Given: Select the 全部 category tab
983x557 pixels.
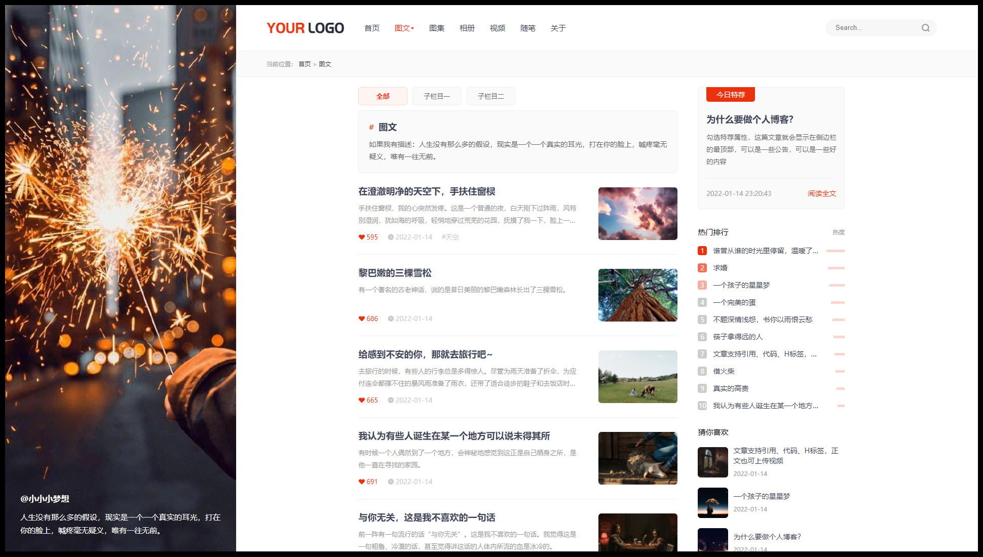Looking at the screenshot, I should 383,96.
